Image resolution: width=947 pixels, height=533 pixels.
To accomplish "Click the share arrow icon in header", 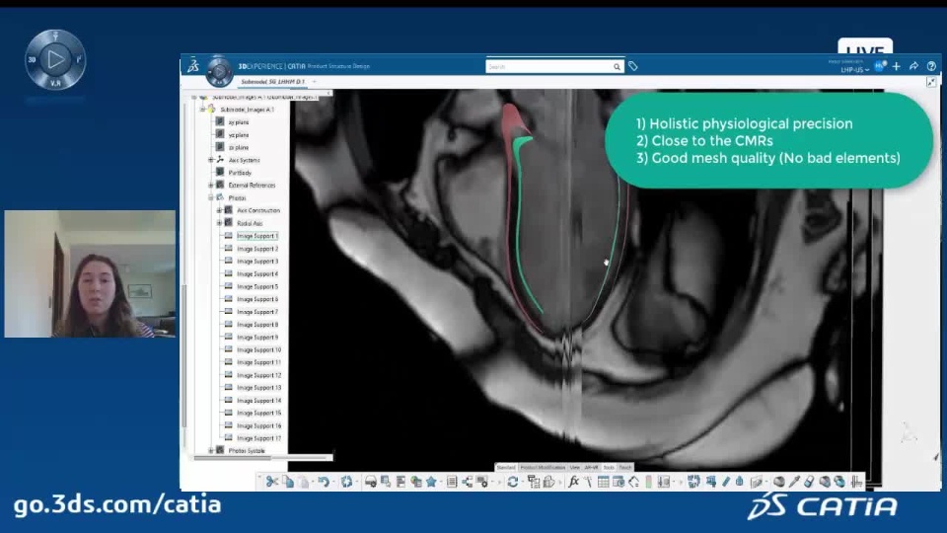I will tap(913, 66).
